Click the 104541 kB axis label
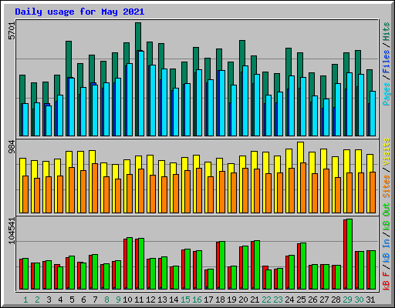395x308 pixels. 12,231
